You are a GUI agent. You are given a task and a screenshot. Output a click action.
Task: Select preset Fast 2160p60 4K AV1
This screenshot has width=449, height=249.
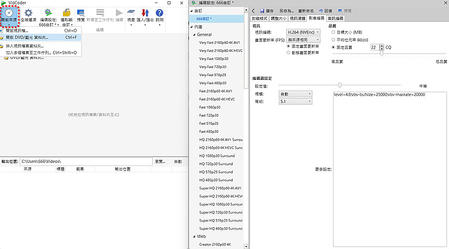216,91
